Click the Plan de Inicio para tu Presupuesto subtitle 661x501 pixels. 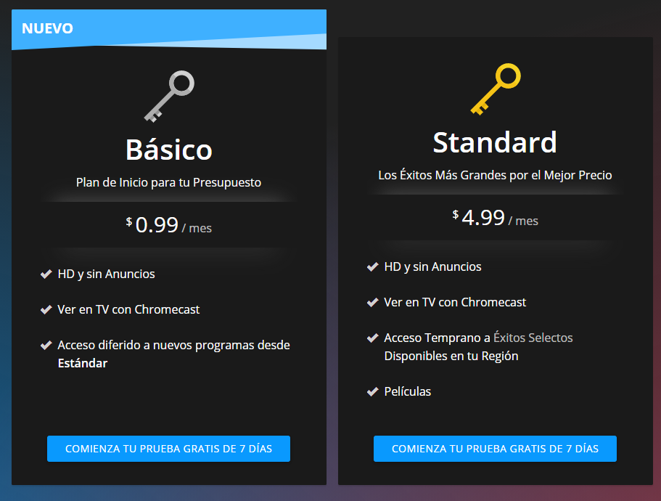(168, 182)
